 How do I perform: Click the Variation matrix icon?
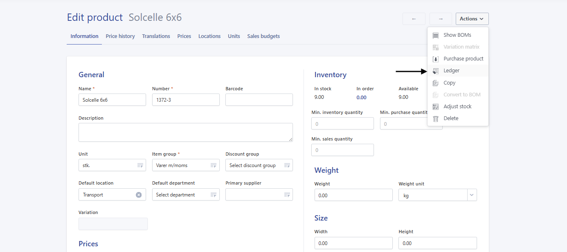[436, 47]
